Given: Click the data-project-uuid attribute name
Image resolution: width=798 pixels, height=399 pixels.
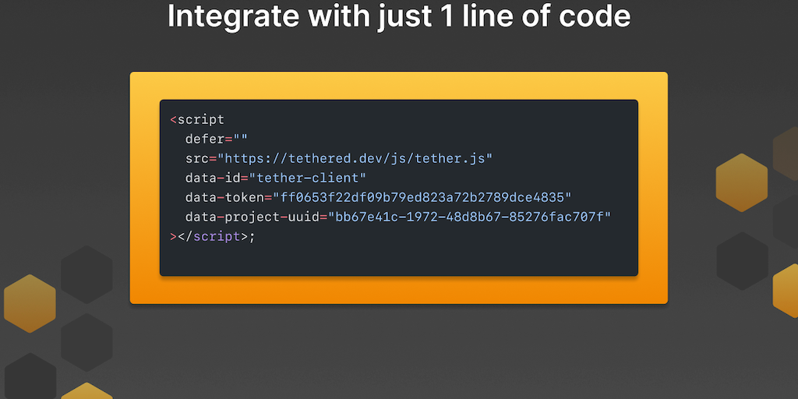Looking at the screenshot, I should [252, 217].
